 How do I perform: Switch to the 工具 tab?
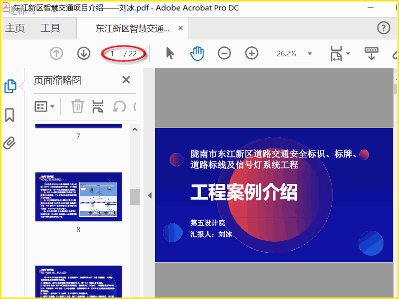coord(50,28)
